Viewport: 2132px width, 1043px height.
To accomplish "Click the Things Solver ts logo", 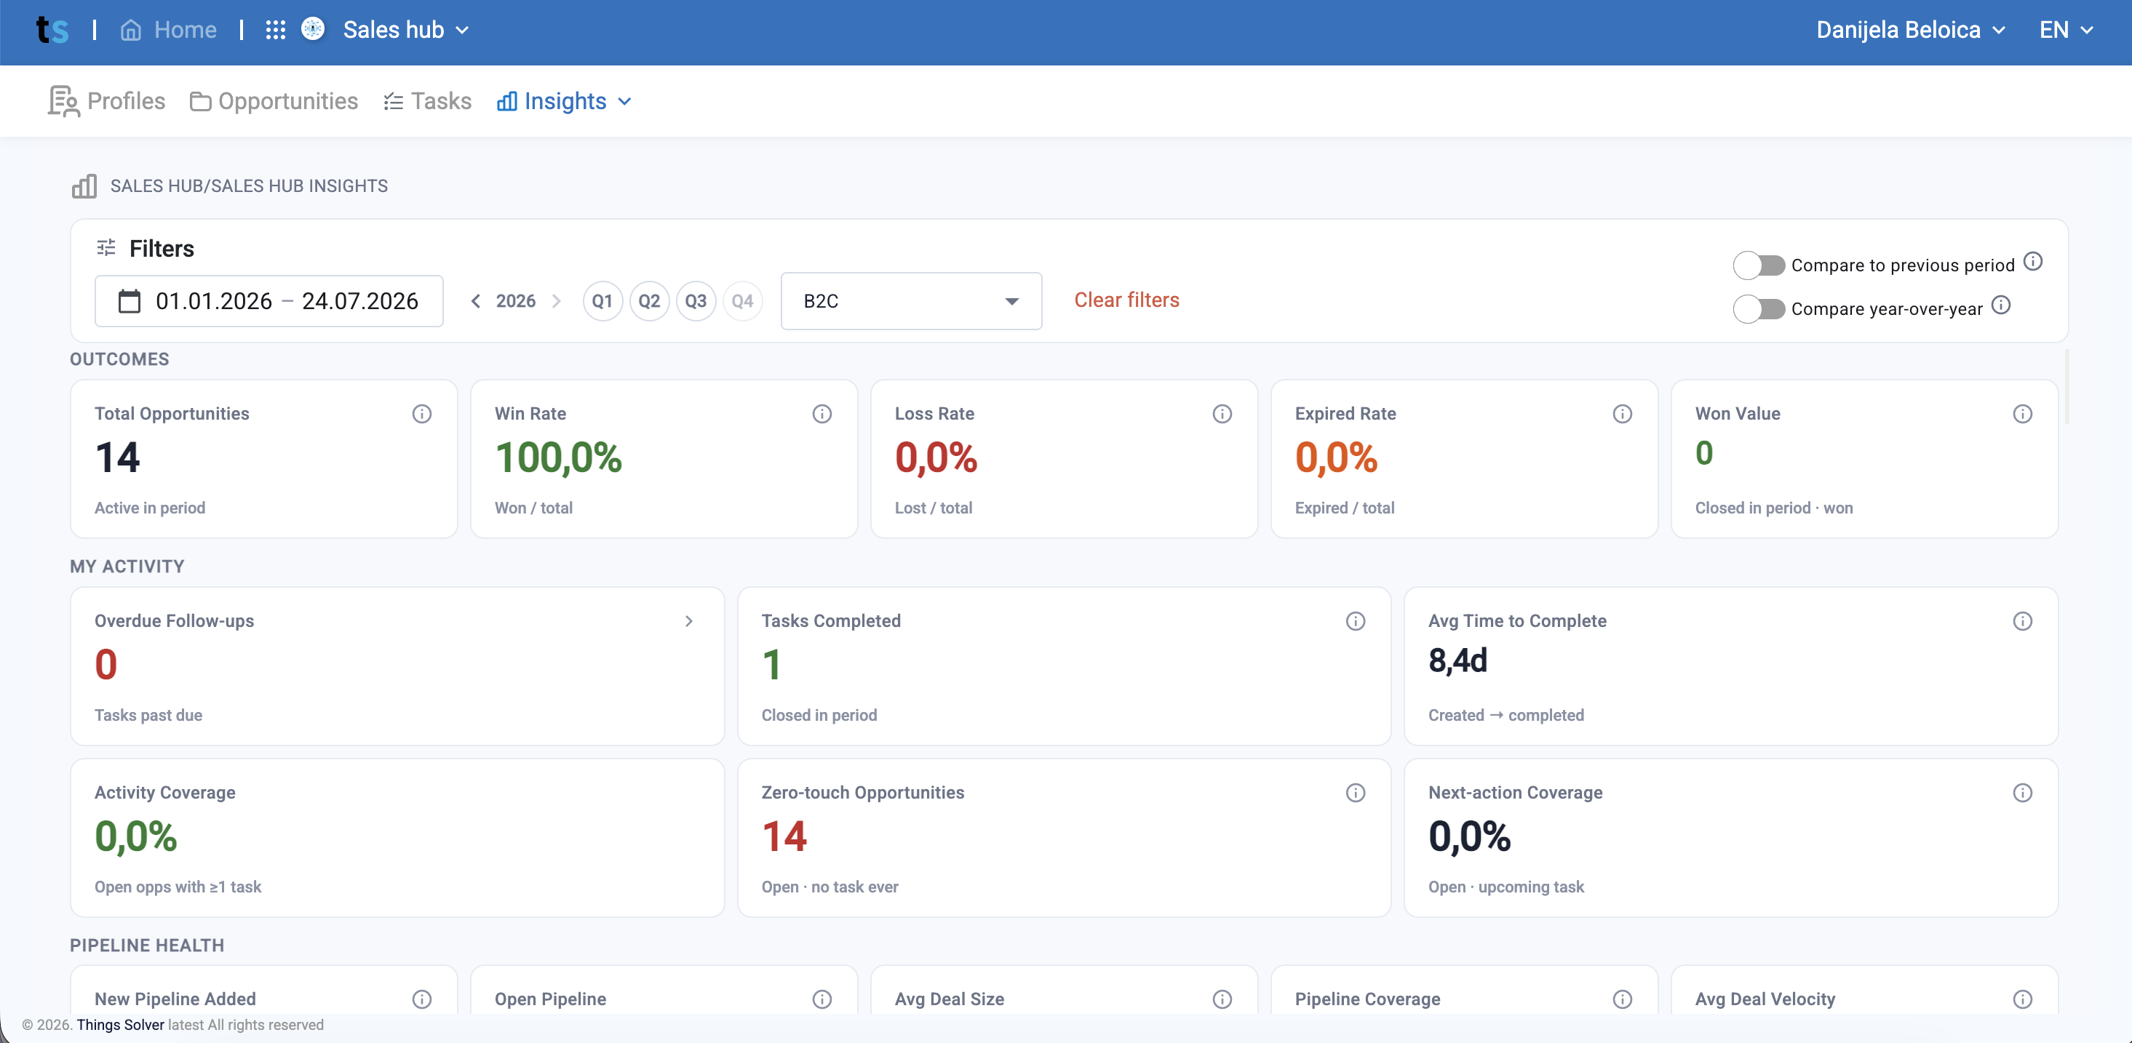I will click(52, 31).
